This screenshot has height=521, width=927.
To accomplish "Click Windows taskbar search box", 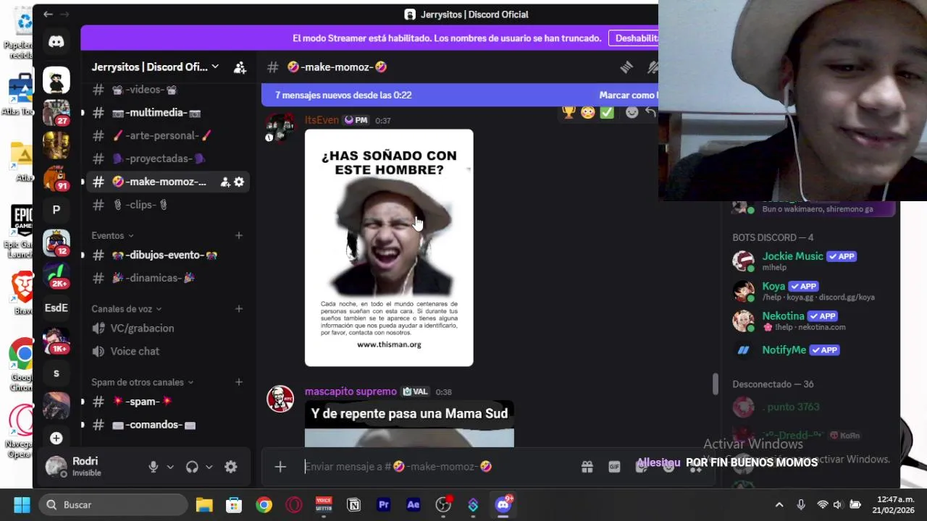I will [112, 505].
